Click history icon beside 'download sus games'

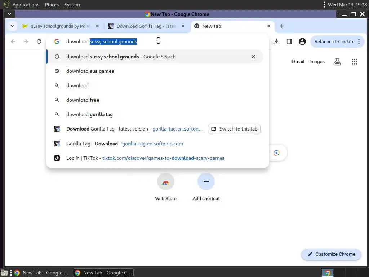coord(57,71)
